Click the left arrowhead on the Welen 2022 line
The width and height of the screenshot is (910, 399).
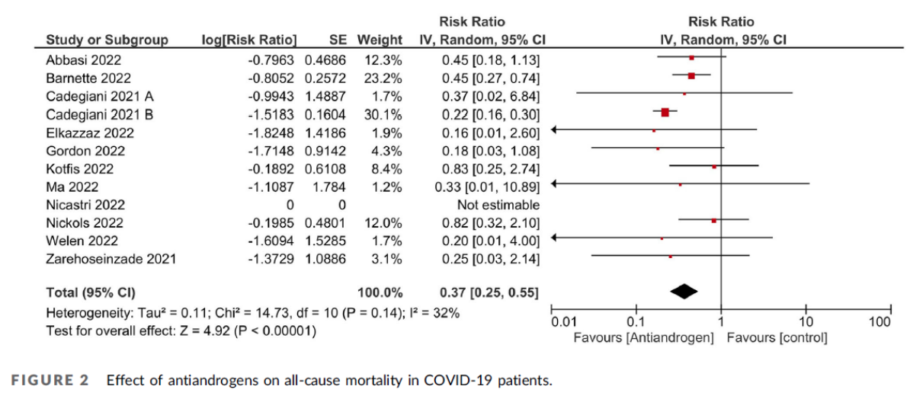coord(555,238)
